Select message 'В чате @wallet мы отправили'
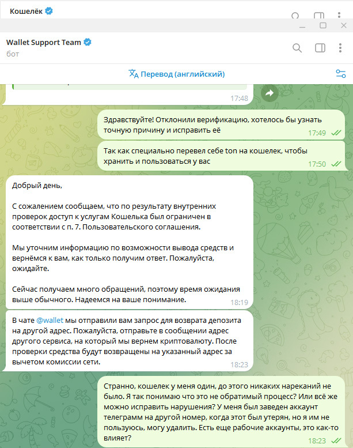The height and width of the screenshot is (448, 353). pos(129,341)
